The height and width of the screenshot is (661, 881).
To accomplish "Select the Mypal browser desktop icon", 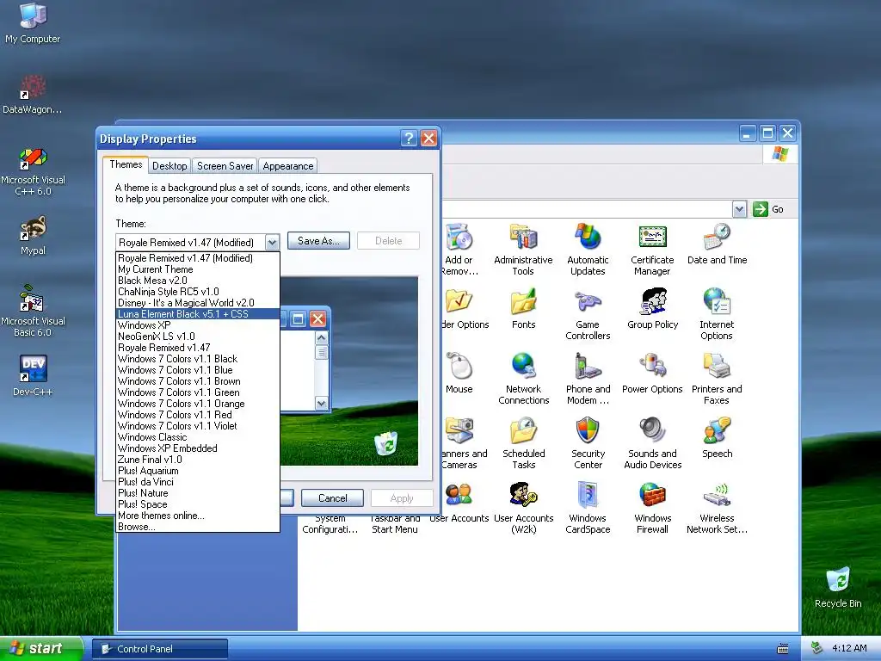I will tap(33, 235).
